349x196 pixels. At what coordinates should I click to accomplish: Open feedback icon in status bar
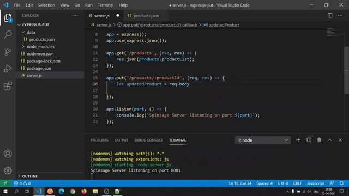click(x=332, y=183)
